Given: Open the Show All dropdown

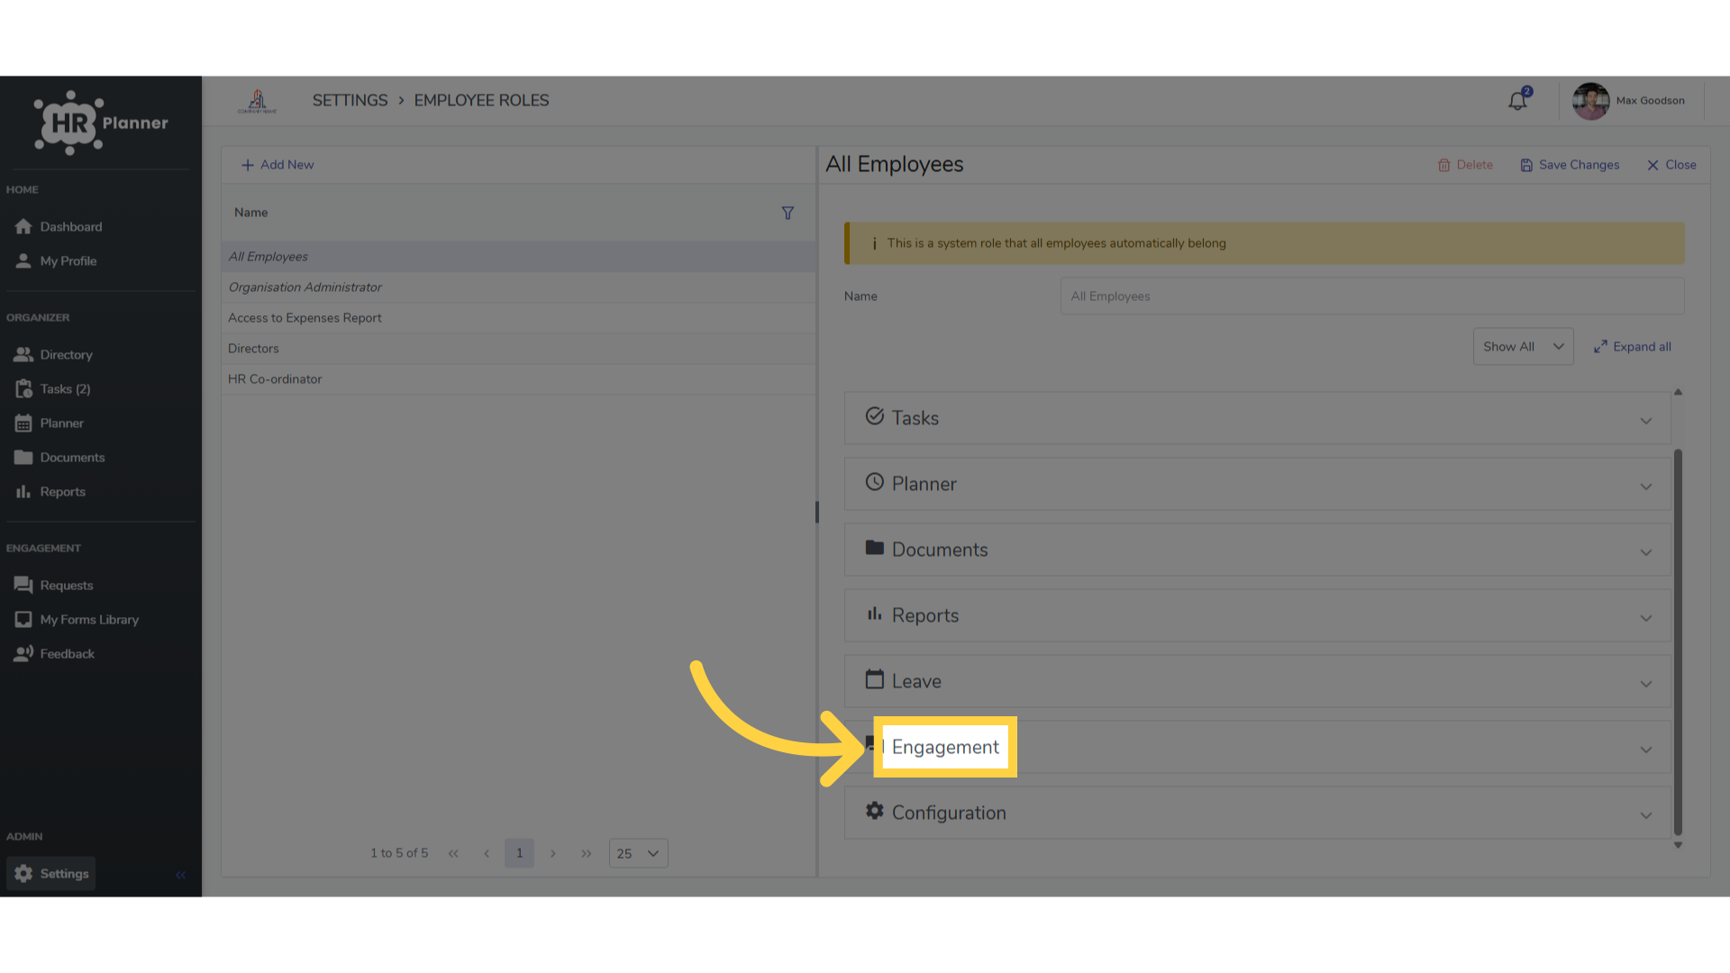Looking at the screenshot, I should [x=1523, y=347].
